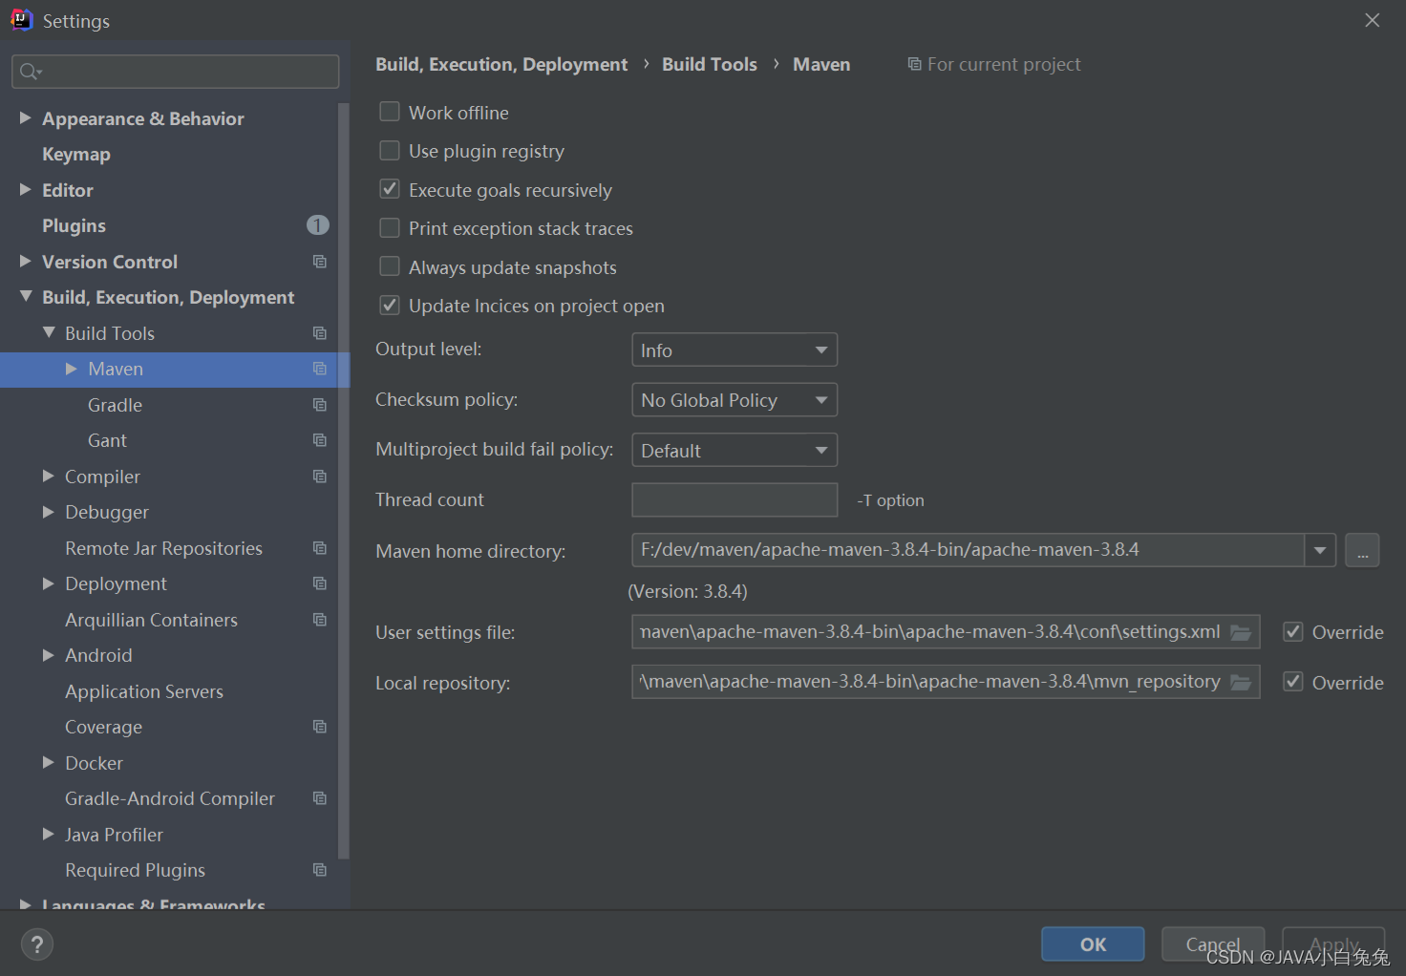Toggle Override for User settings file

[1293, 632]
